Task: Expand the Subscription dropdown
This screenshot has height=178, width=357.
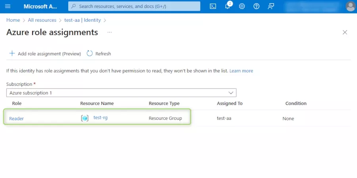Action: coord(121,93)
